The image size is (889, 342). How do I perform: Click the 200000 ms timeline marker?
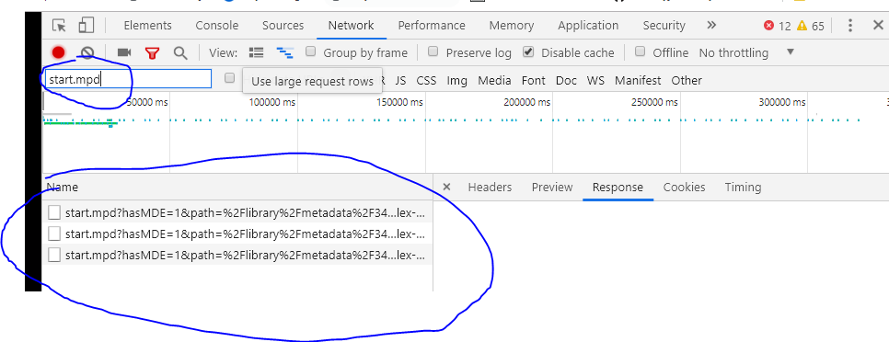click(526, 102)
